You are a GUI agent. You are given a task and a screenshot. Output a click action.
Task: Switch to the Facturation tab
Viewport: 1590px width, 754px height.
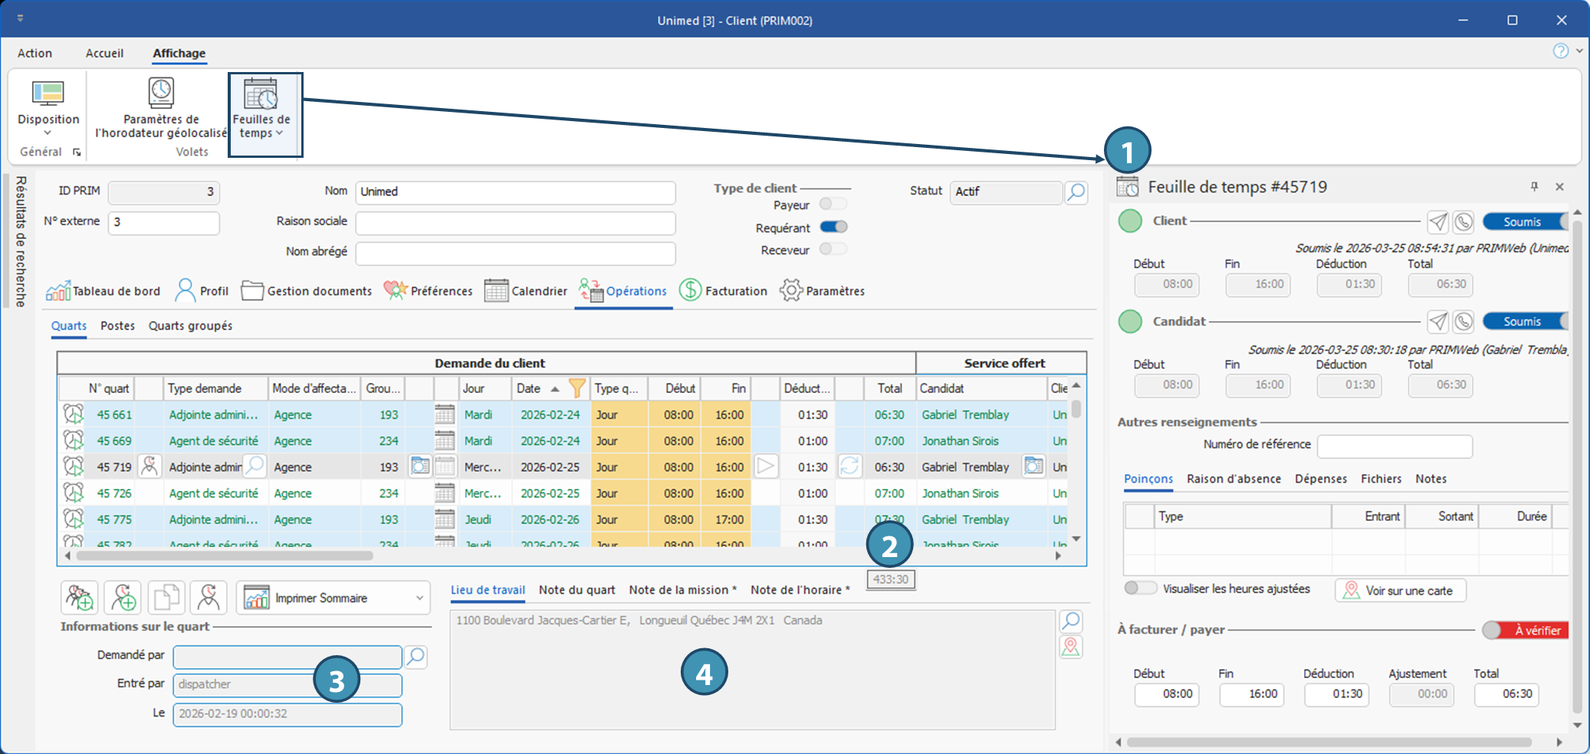[x=723, y=291]
